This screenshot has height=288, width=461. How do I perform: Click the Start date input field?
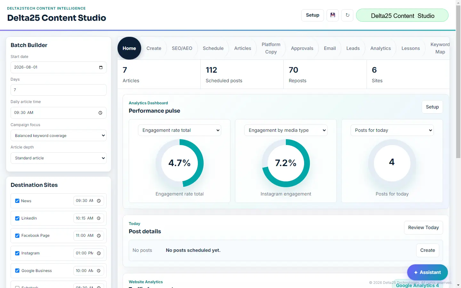point(59,67)
